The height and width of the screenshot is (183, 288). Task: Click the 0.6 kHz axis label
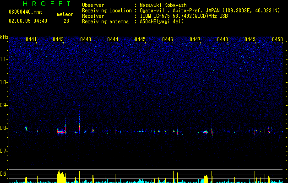[x=4, y=174]
